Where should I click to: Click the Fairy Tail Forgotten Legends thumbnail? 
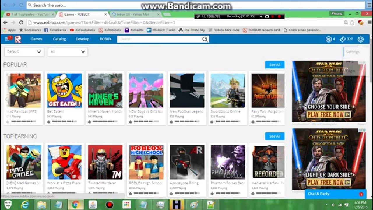click(268, 90)
